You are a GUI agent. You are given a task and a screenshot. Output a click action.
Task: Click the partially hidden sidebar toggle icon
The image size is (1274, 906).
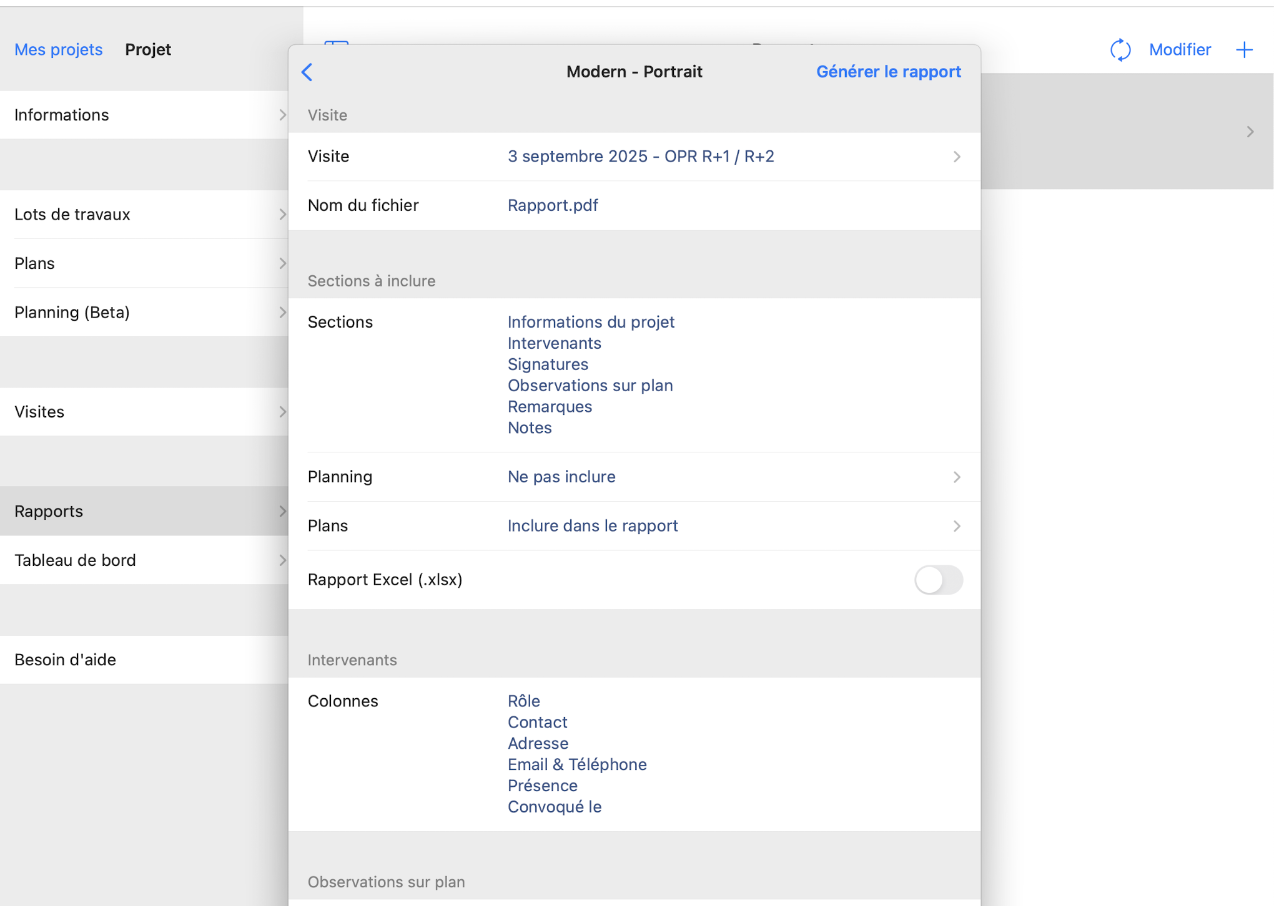click(x=337, y=42)
